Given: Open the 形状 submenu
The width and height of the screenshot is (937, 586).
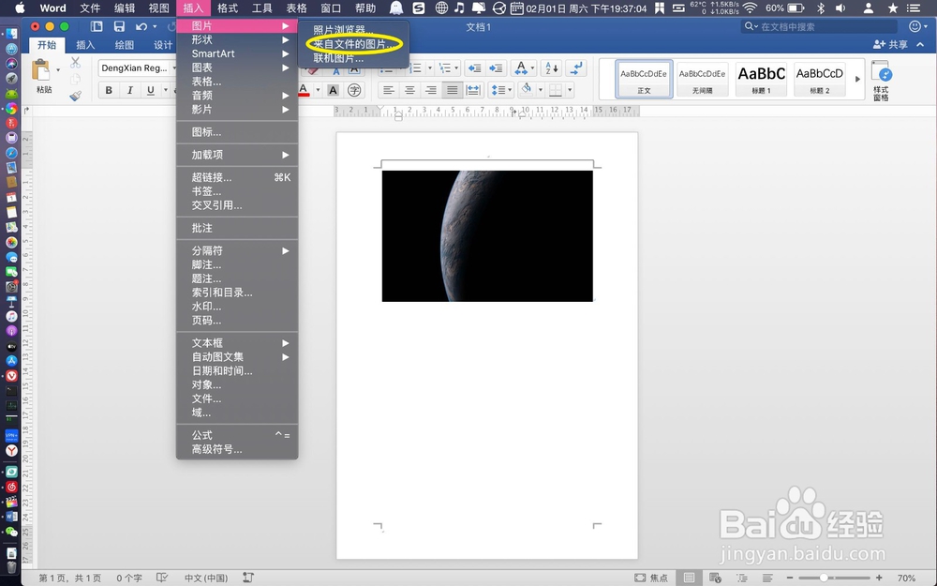Looking at the screenshot, I should point(237,39).
